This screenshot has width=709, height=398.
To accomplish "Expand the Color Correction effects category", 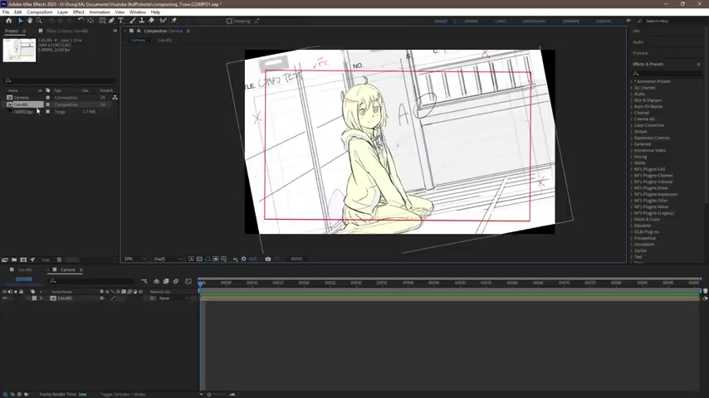I will coord(632,125).
